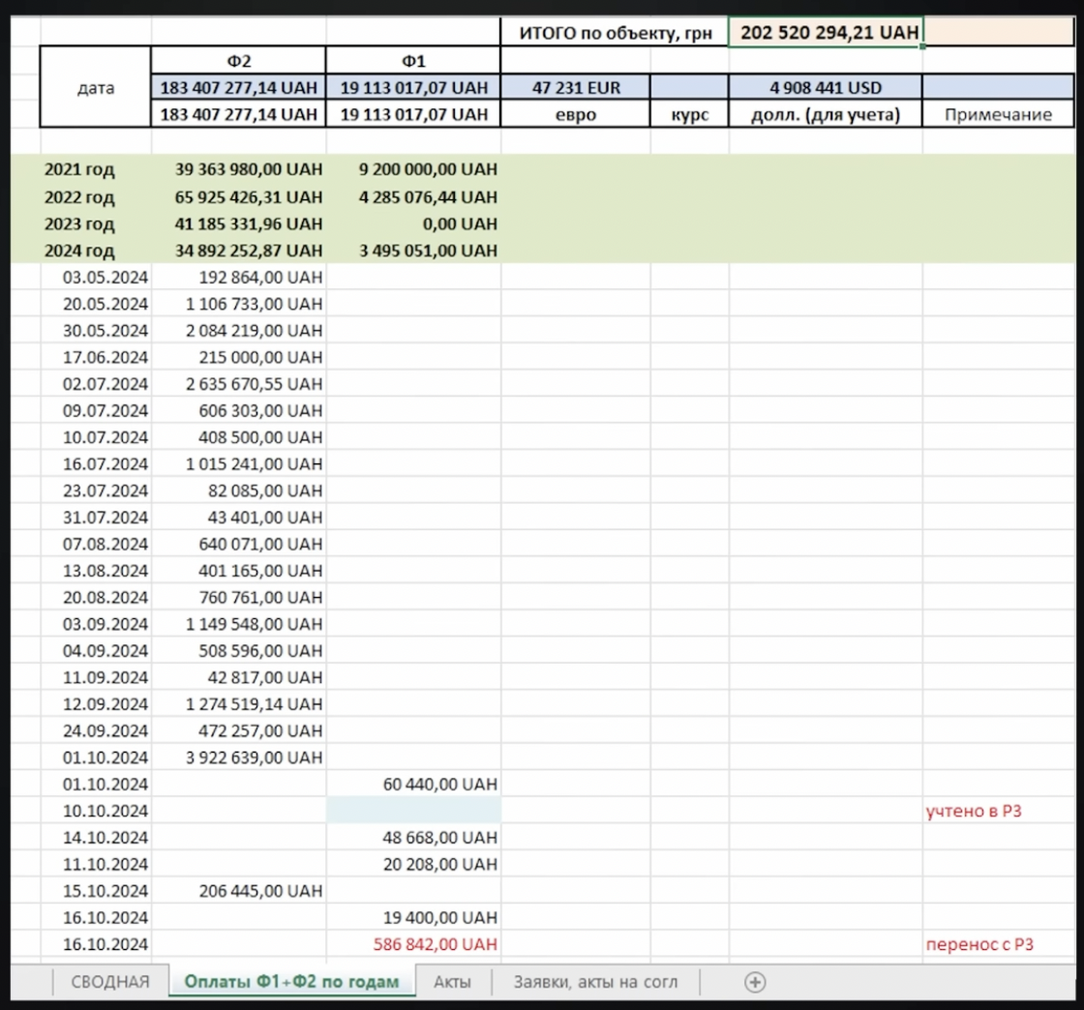This screenshot has width=1084, height=1010.
Task: Click the Примечание header cell
Action: click(998, 114)
